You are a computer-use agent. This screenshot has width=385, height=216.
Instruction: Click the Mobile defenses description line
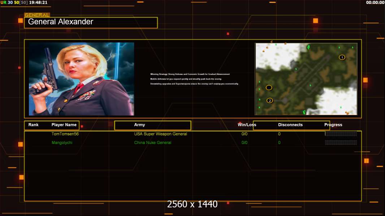tap(186, 79)
